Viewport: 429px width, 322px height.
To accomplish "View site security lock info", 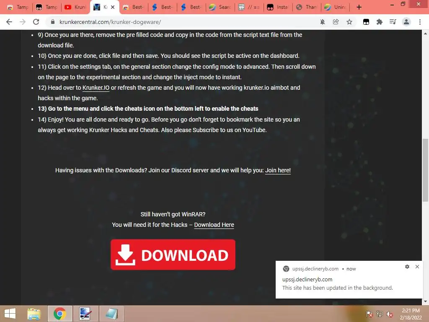I will pyautogui.click(x=53, y=22).
